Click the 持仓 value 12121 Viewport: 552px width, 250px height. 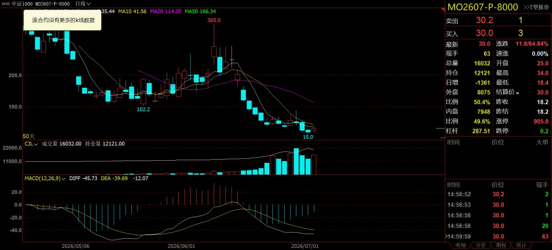point(482,73)
